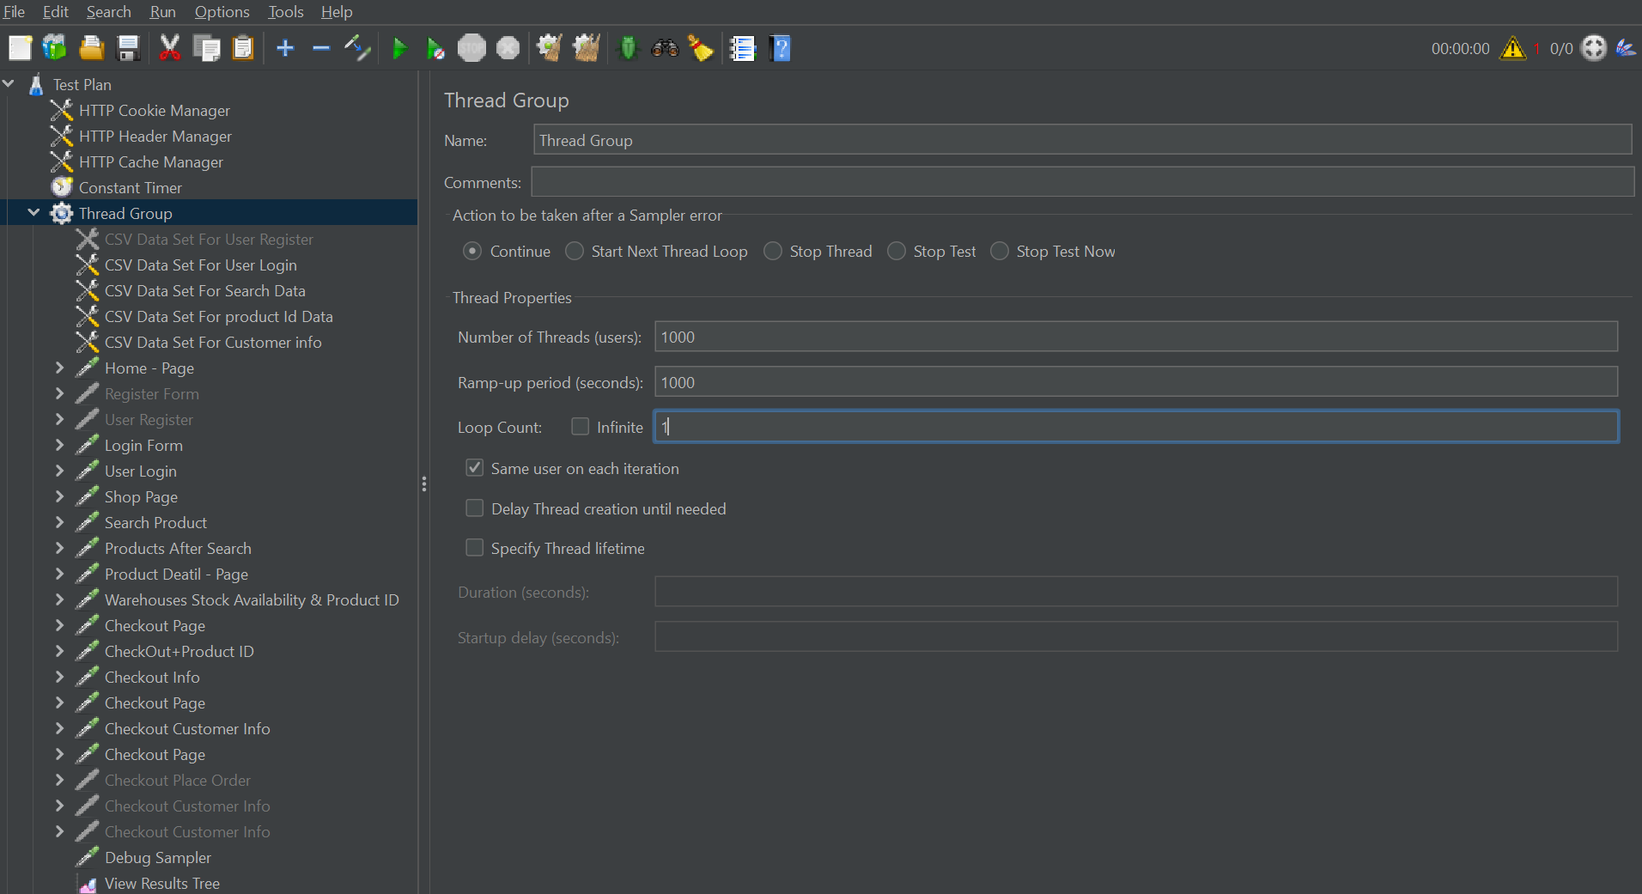Select the Stop Test Now radio button
The height and width of the screenshot is (894, 1642).
click(x=1000, y=251)
